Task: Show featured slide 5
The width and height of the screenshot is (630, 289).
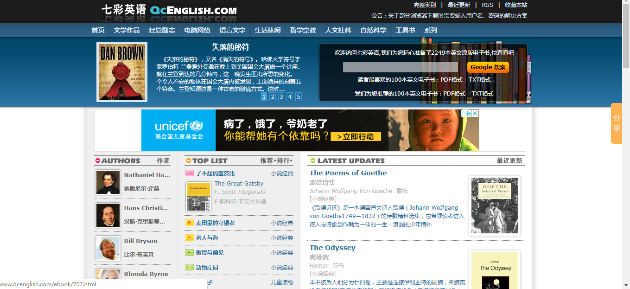Action: click(x=299, y=96)
